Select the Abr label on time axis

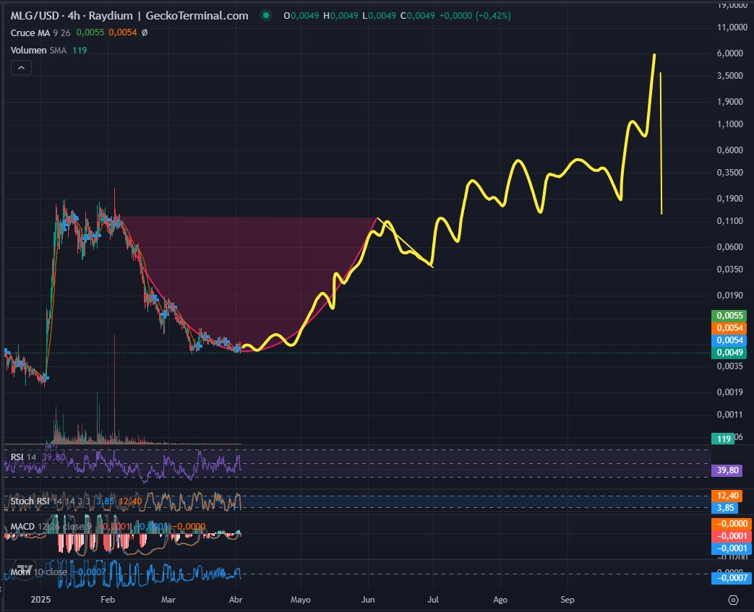pos(236,600)
